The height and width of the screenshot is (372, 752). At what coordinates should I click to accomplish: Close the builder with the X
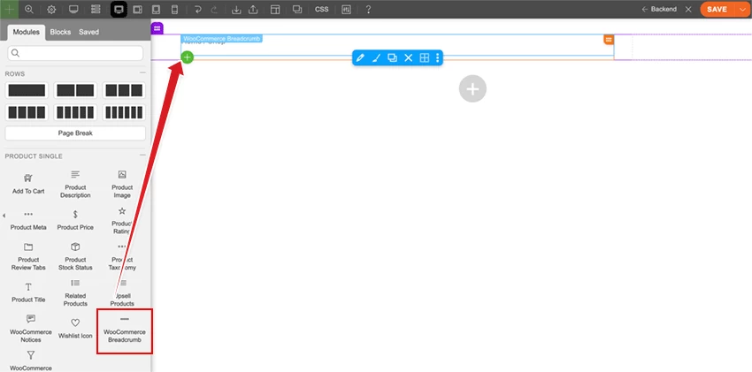click(688, 9)
